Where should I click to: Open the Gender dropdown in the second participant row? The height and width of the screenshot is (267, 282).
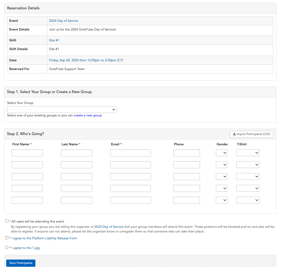(221, 165)
